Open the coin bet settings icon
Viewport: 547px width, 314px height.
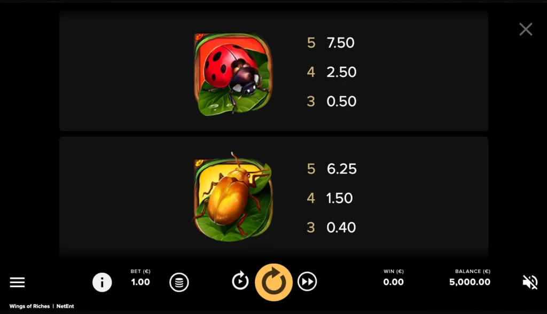(x=179, y=282)
